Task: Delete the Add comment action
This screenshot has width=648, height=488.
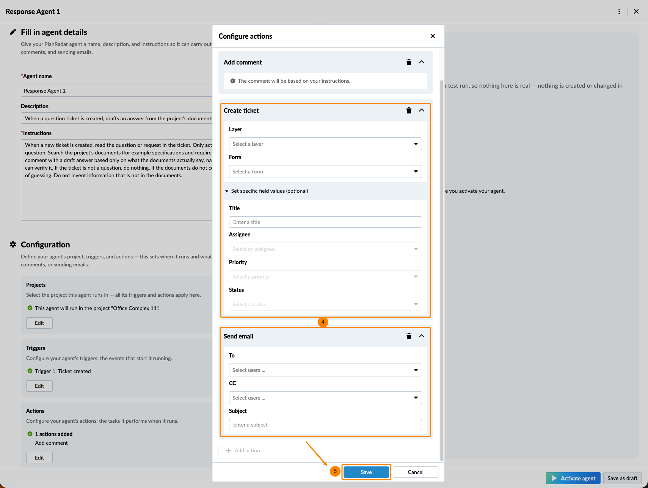Action: (x=409, y=62)
